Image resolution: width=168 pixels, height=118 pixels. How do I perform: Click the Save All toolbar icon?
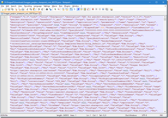[13, 9]
